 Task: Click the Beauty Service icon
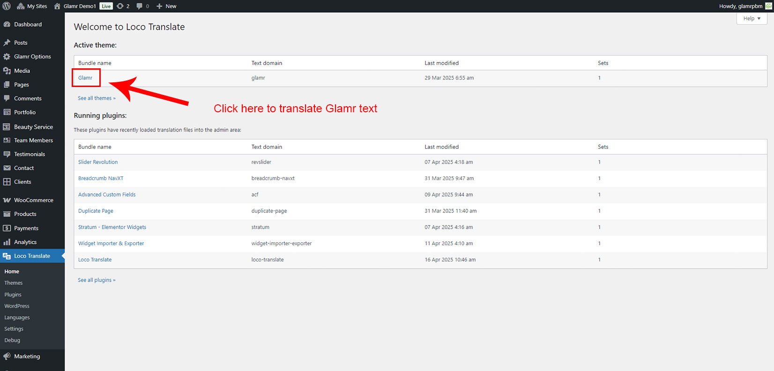7,127
